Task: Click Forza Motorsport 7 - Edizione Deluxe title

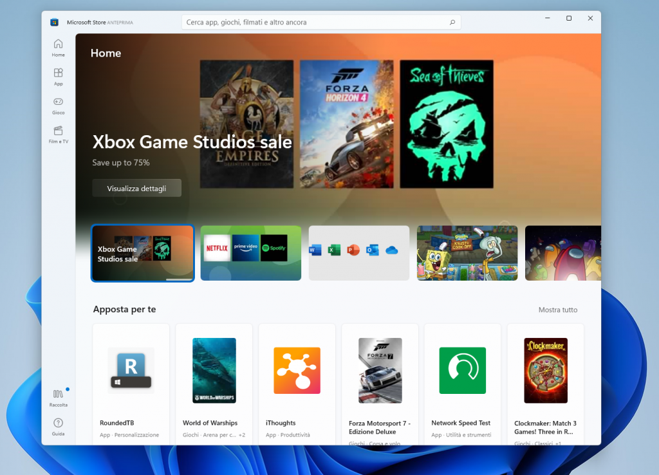Action: click(380, 427)
